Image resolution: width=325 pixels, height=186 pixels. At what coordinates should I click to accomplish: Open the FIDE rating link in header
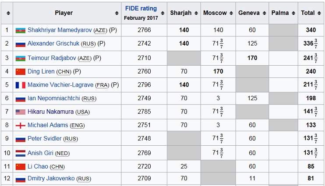141,9
